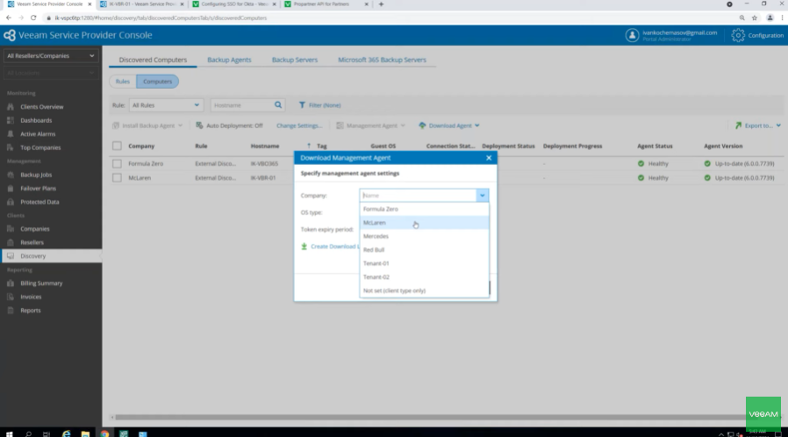Choose Formula Zero from the company list
Viewport: 788px width, 437px height.
(424, 209)
